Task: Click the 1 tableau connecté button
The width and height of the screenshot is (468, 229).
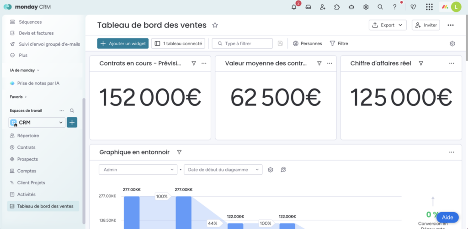Action: pyautogui.click(x=178, y=43)
